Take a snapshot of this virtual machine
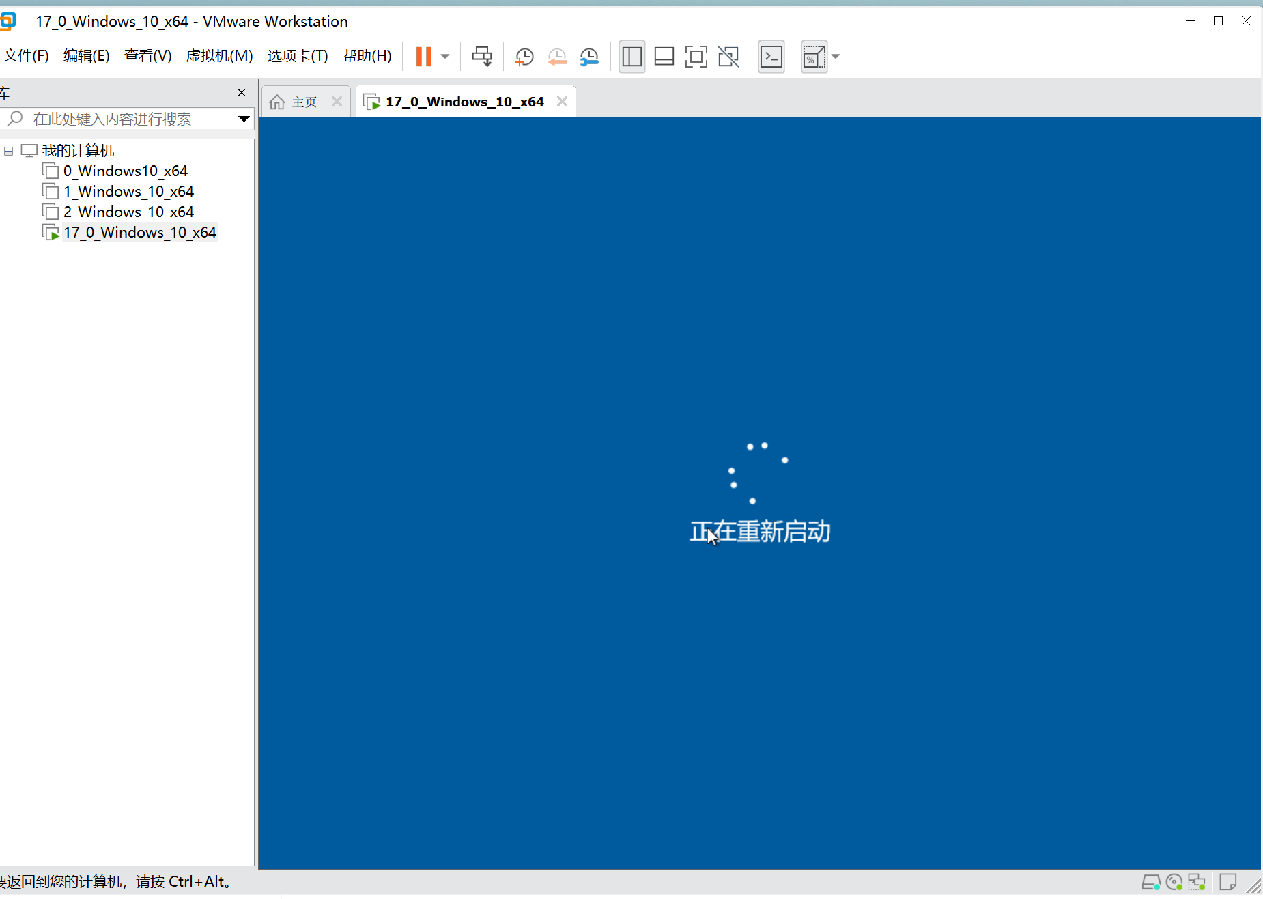 click(x=524, y=57)
